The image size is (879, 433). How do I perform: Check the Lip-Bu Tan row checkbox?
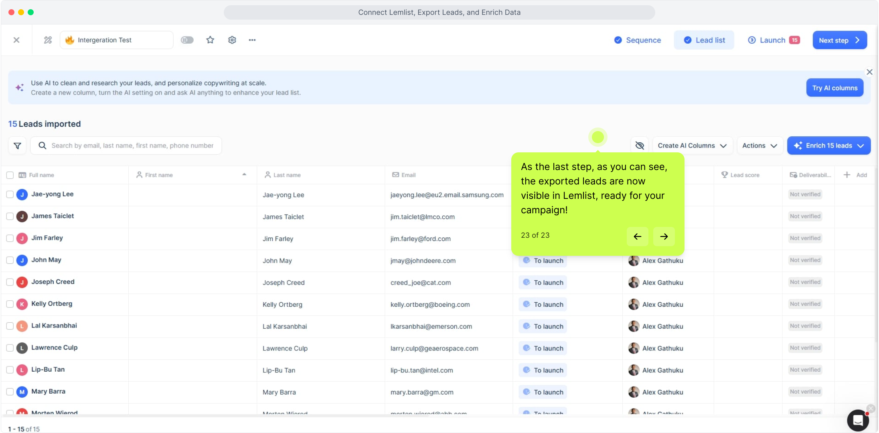point(10,370)
